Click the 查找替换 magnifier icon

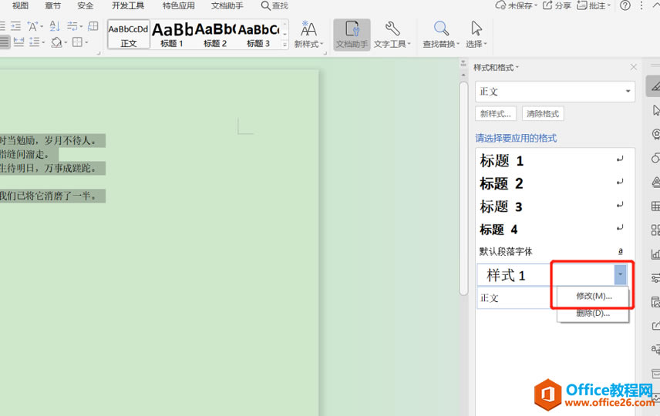(x=441, y=29)
